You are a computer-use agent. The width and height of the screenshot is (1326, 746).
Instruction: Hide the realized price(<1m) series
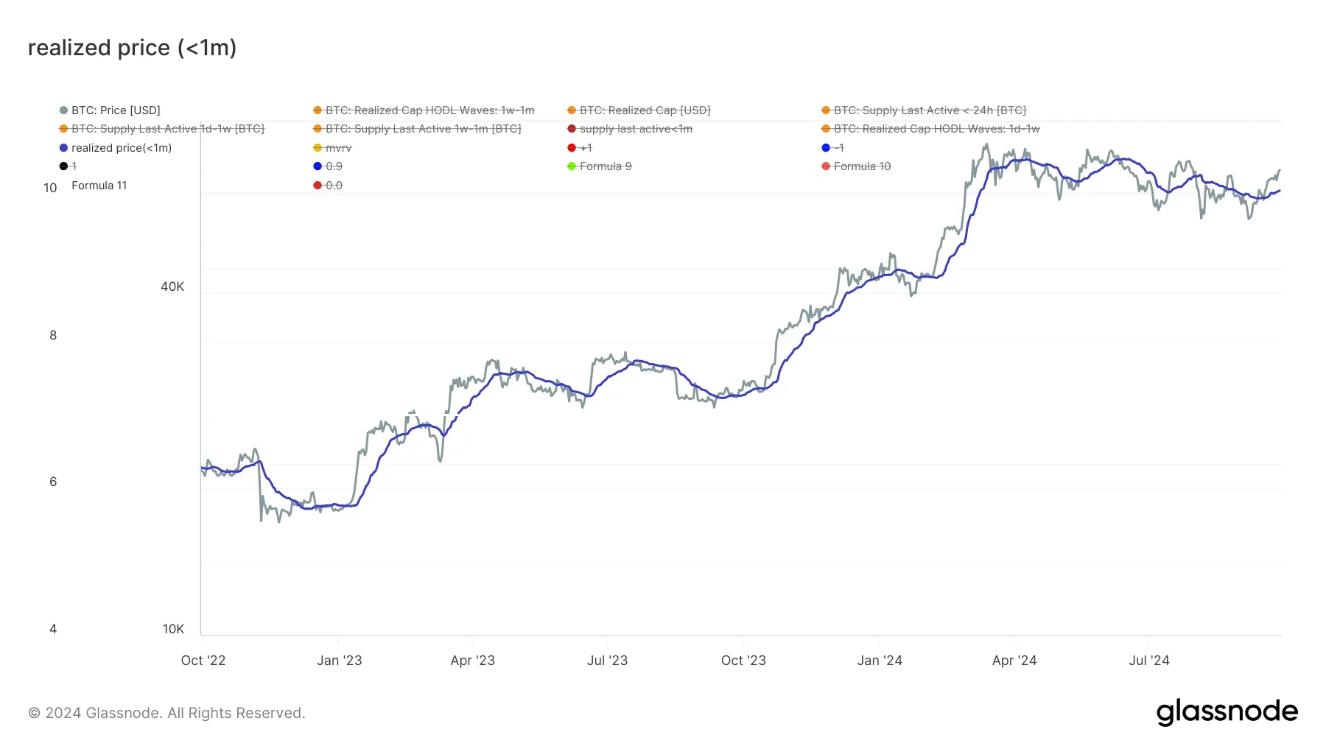(x=116, y=148)
